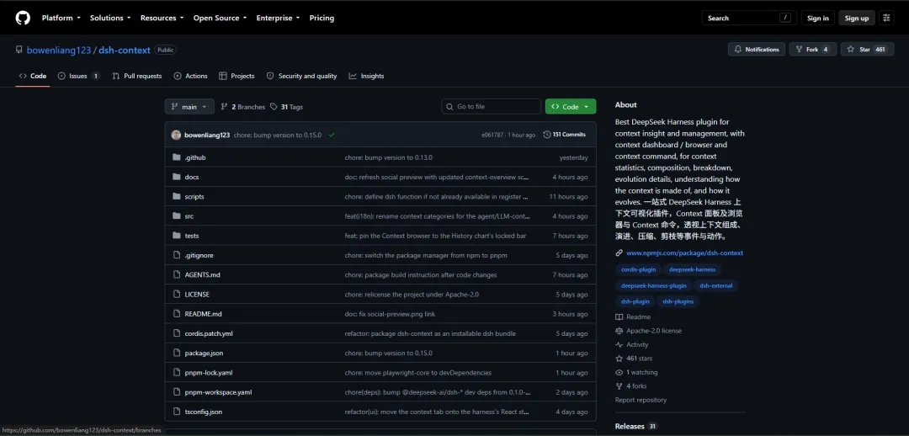
Task: Click the dsh-external topic tag
Action: (716, 286)
